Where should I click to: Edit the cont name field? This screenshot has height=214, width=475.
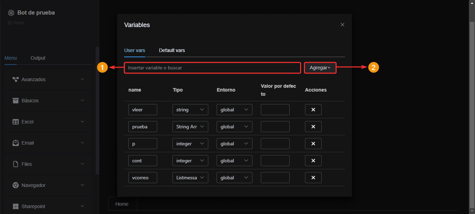click(x=143, y=161)
